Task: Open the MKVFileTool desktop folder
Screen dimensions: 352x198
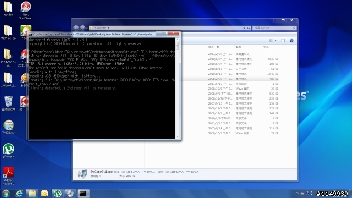Action: [8, 32]
